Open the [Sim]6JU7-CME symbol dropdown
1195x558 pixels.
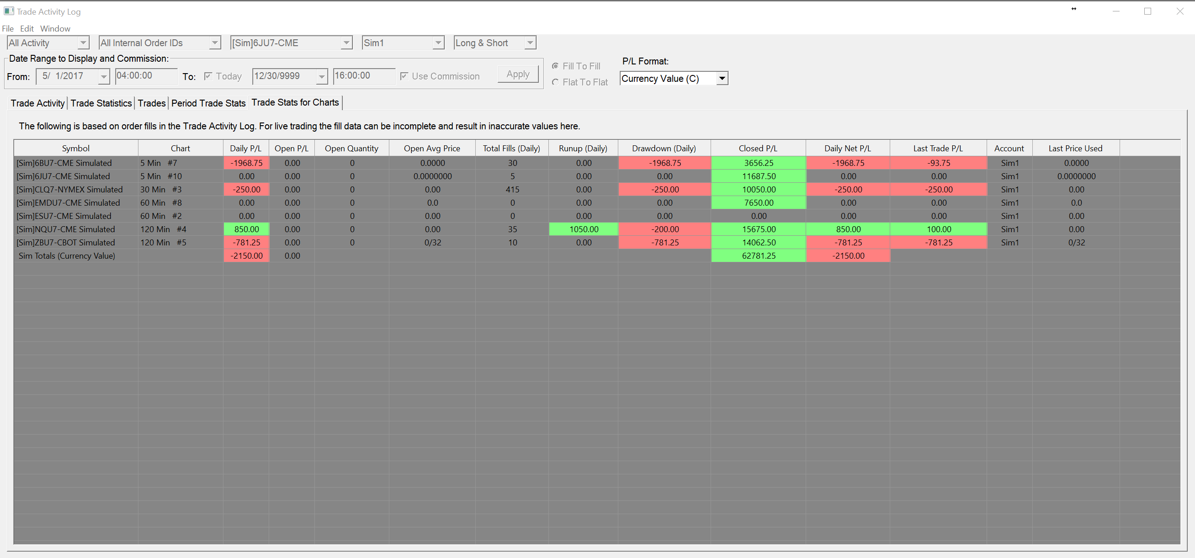coord(346,43)
